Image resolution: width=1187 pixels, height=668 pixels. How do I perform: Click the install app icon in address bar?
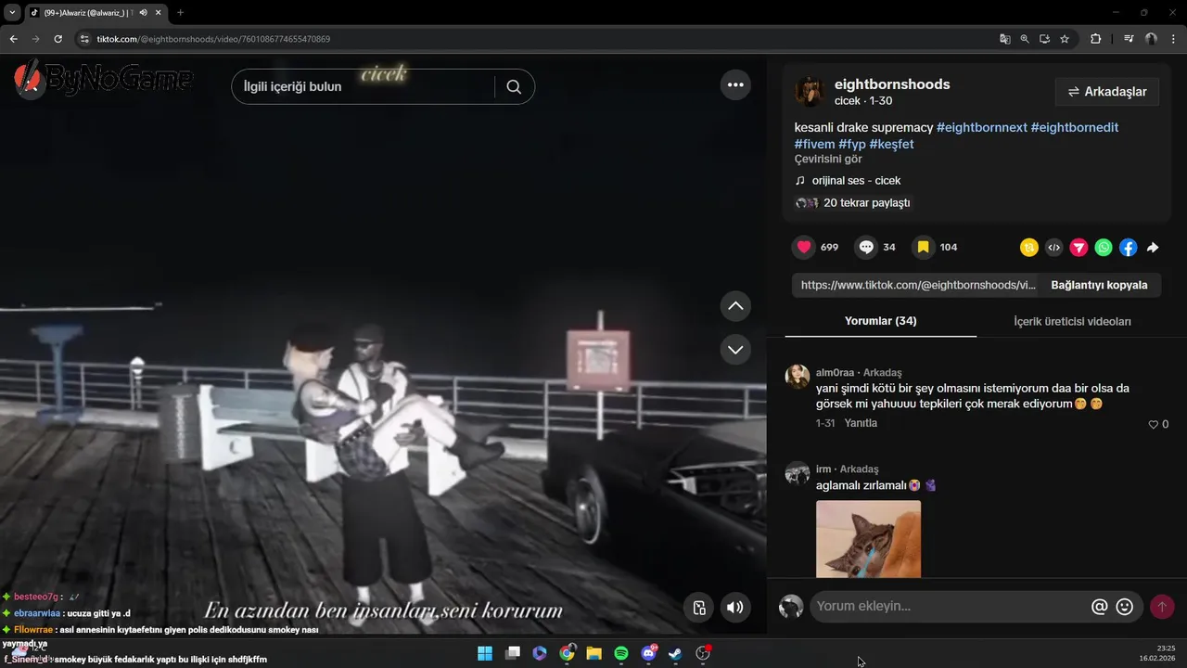[x=1044, y=39]
